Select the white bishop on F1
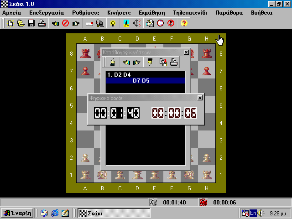Image resolution: width=292 pixels, height=219 pixels. (x=172, y=175)
